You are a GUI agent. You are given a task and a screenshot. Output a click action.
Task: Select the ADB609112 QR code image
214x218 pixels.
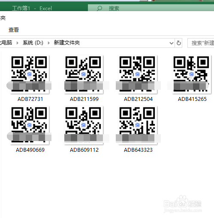84,125
